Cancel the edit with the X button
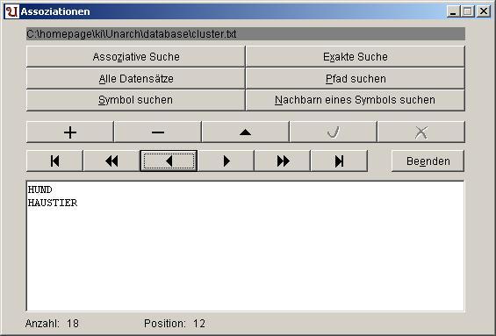 click(421, 132)
